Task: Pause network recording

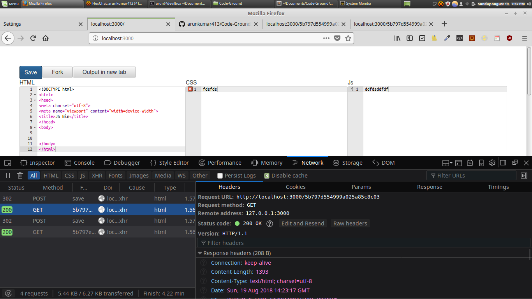Action: click(x=8, y=176)
